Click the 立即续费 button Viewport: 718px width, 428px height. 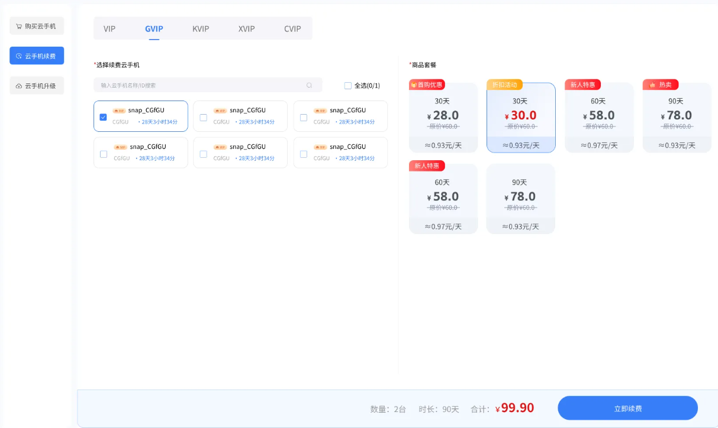(x=627, y=408)
